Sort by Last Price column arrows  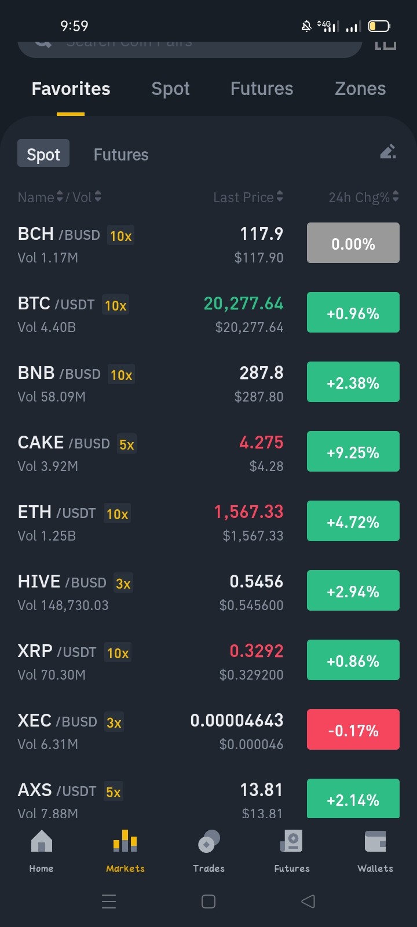click(x=280, y=197)
